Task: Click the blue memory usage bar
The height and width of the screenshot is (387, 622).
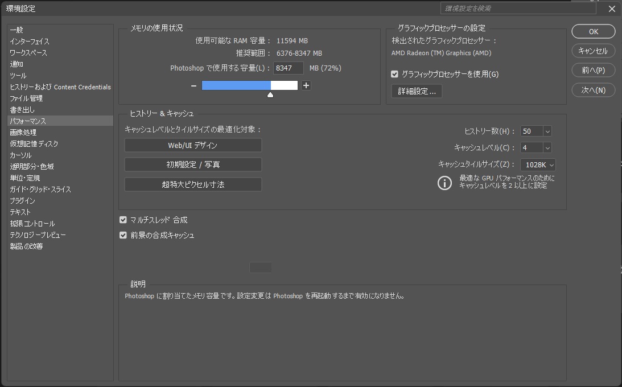Action: (x=236, y=85)
